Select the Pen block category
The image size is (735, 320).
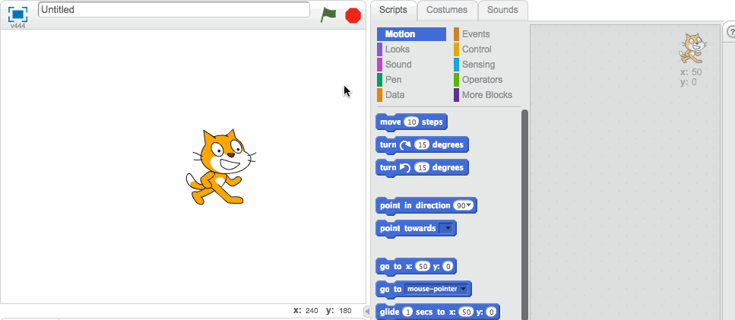pos(393,80)
